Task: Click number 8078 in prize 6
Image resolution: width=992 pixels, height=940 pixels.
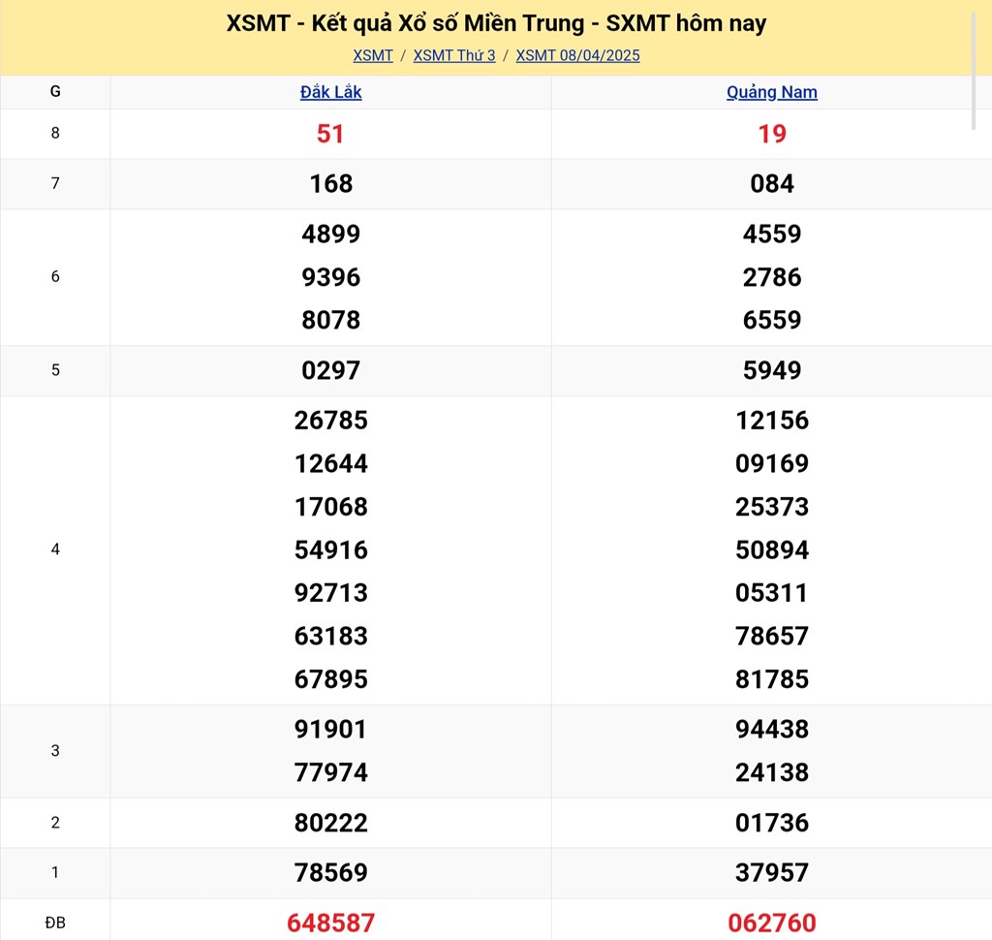Action: coord(331,321)
